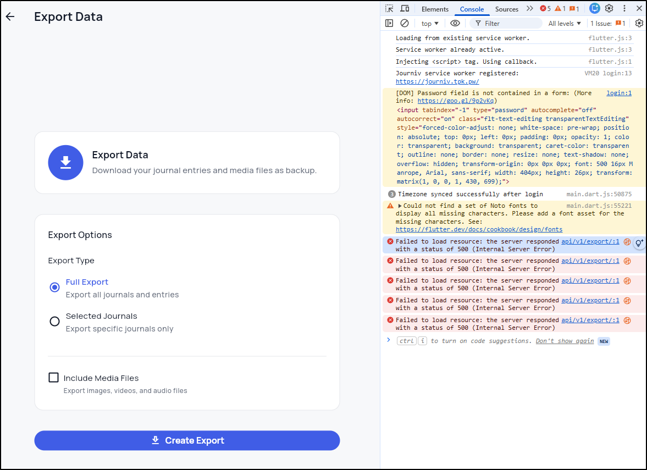Switch to the Elements tab
The width and height of the screenshot is (647, 470).
coord(435,9)
